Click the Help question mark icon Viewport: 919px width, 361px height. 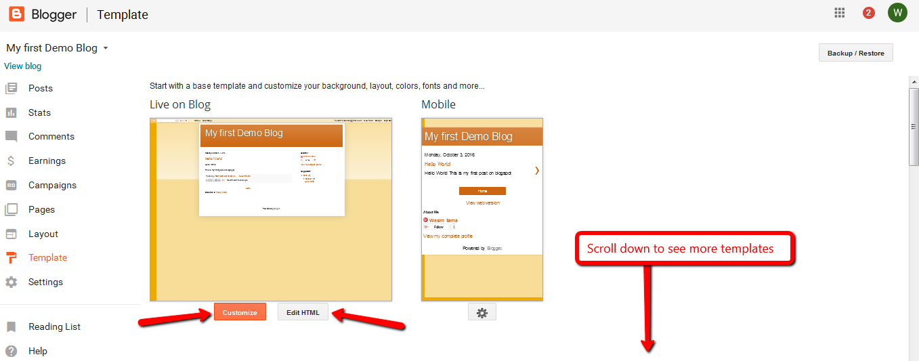[x=11, y=351]
